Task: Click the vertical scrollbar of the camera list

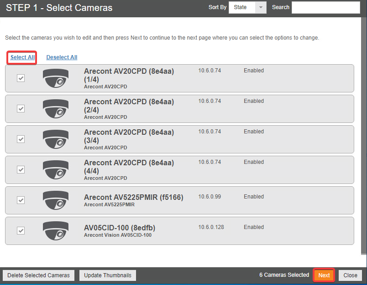Action: click(364, 135)
